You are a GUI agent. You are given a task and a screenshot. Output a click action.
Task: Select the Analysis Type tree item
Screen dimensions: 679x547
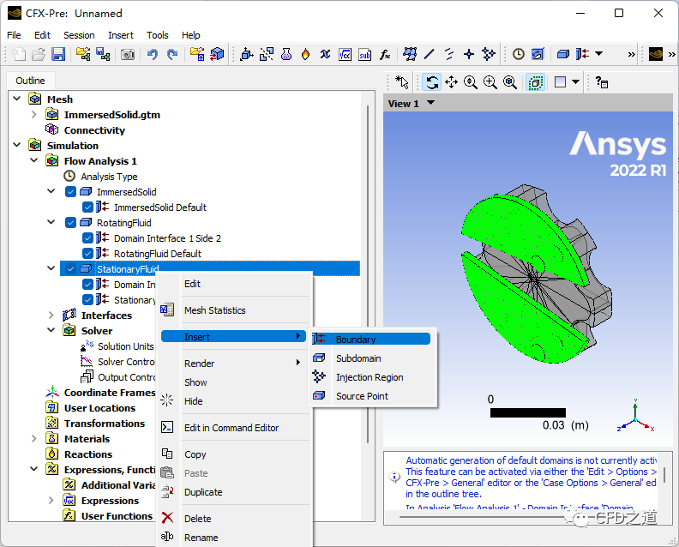coord(109,177)
